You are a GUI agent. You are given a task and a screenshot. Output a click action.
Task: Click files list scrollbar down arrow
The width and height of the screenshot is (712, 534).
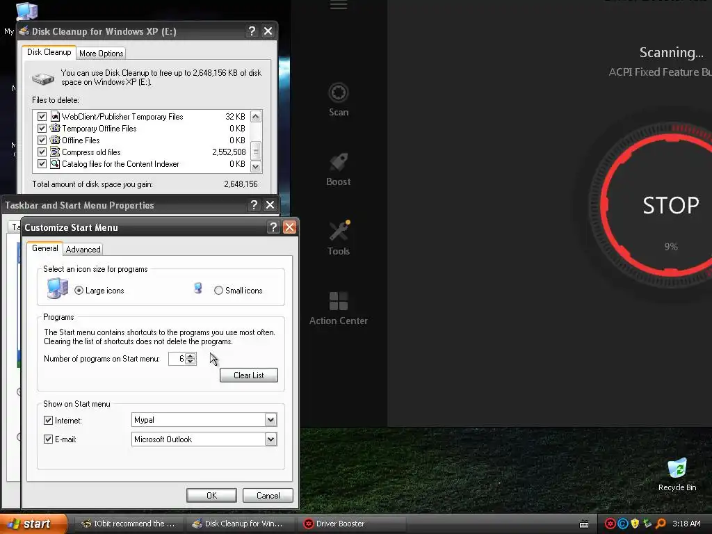[x=256, y=167]
